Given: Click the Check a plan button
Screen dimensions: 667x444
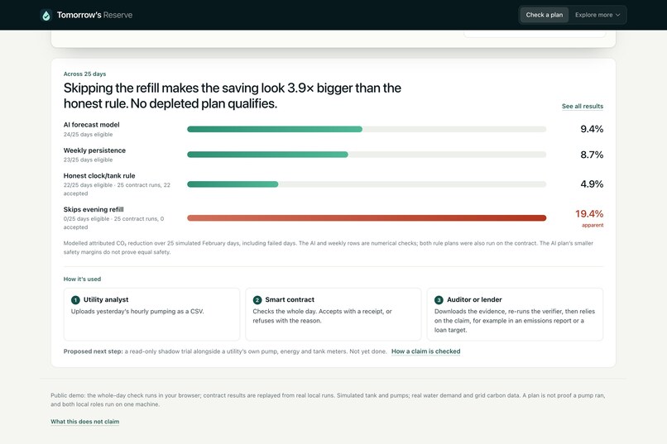Looking at the screenshot, I should point(544,15).
